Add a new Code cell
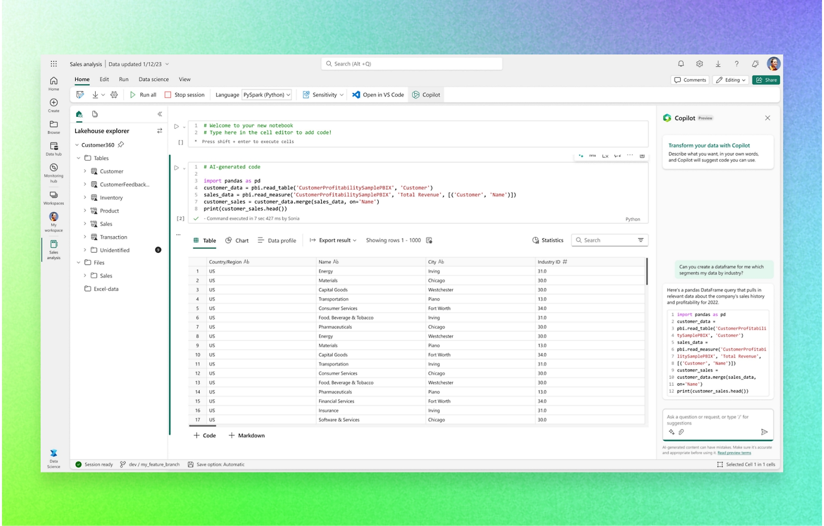 click(205, 435)
